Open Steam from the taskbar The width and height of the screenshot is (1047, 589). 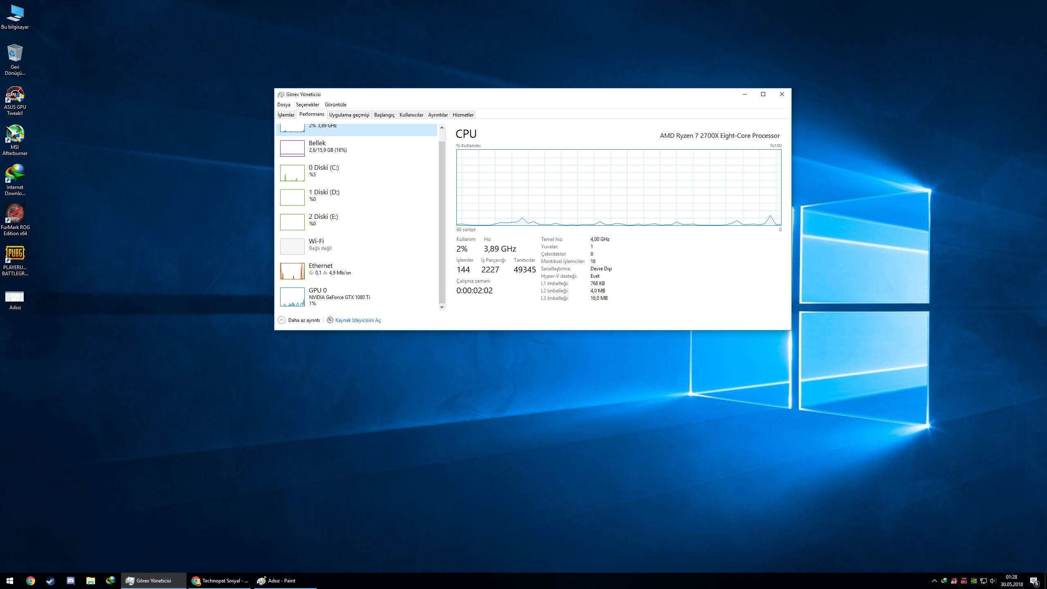(x=51, y=580)
